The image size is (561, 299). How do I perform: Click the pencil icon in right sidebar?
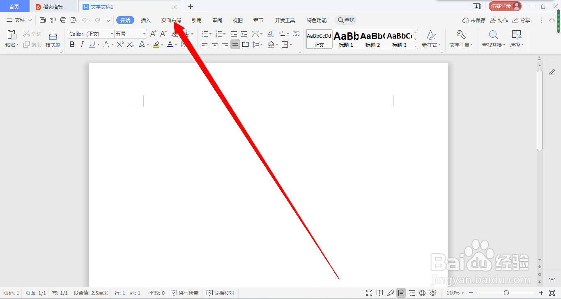[552, 72]
